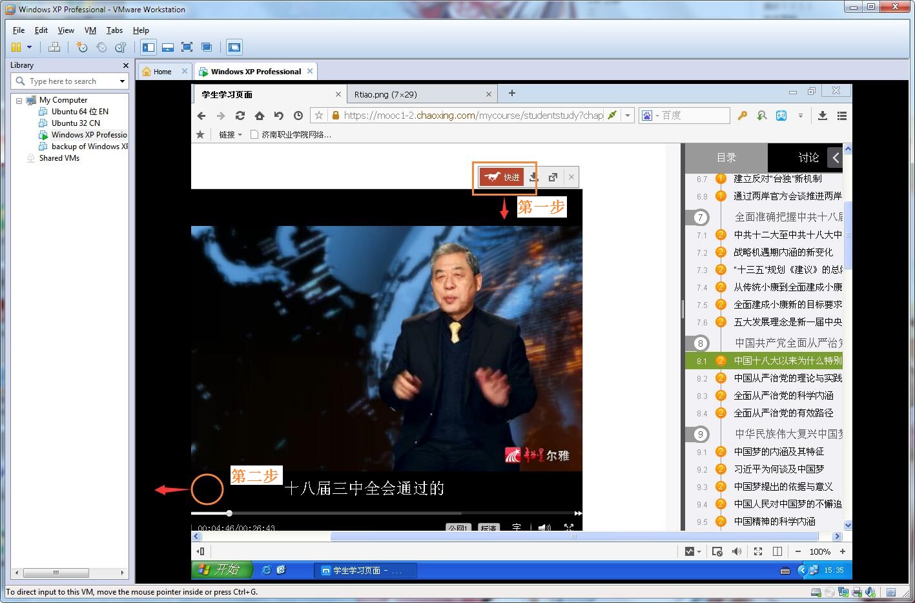Open browser downloads icon
915x603 pixels.
pos(823,116)
